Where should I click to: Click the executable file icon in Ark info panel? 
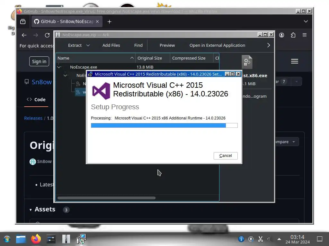pyautogui.click(x=247, y=62)
